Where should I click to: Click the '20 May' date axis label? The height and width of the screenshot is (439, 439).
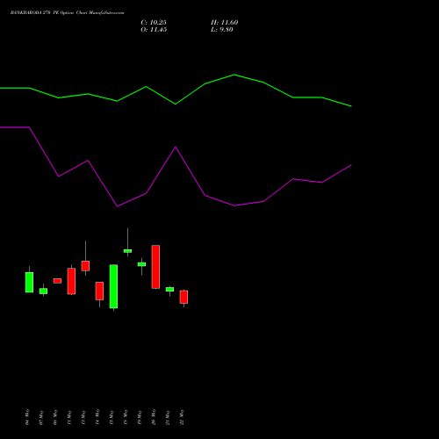(x=154, y=417)
